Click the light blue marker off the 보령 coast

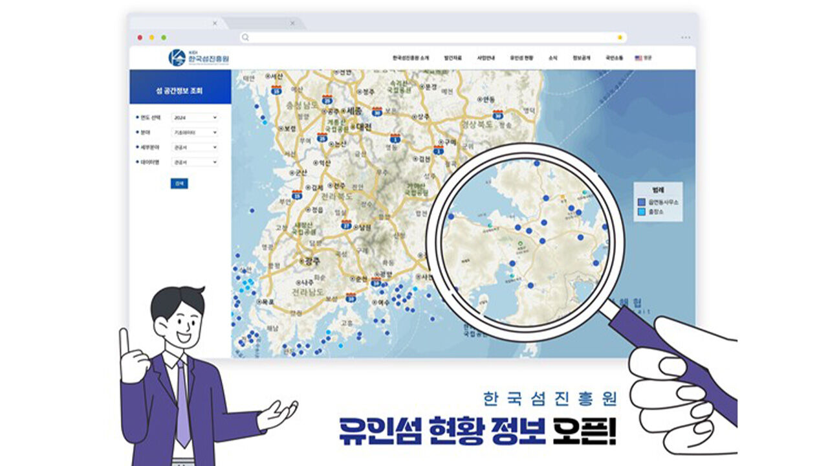(x=264, y=121)
